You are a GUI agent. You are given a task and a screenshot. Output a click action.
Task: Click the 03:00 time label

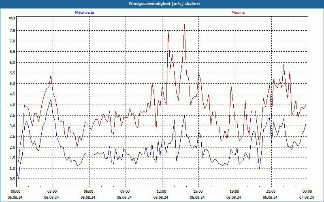(x=53, y=191)
